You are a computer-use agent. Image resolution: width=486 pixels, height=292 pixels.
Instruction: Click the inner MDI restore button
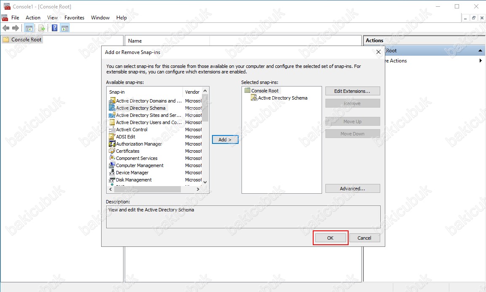[x=473, y=18]
